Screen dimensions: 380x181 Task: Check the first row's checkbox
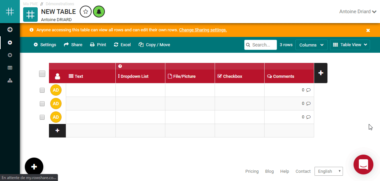point(42,90)
